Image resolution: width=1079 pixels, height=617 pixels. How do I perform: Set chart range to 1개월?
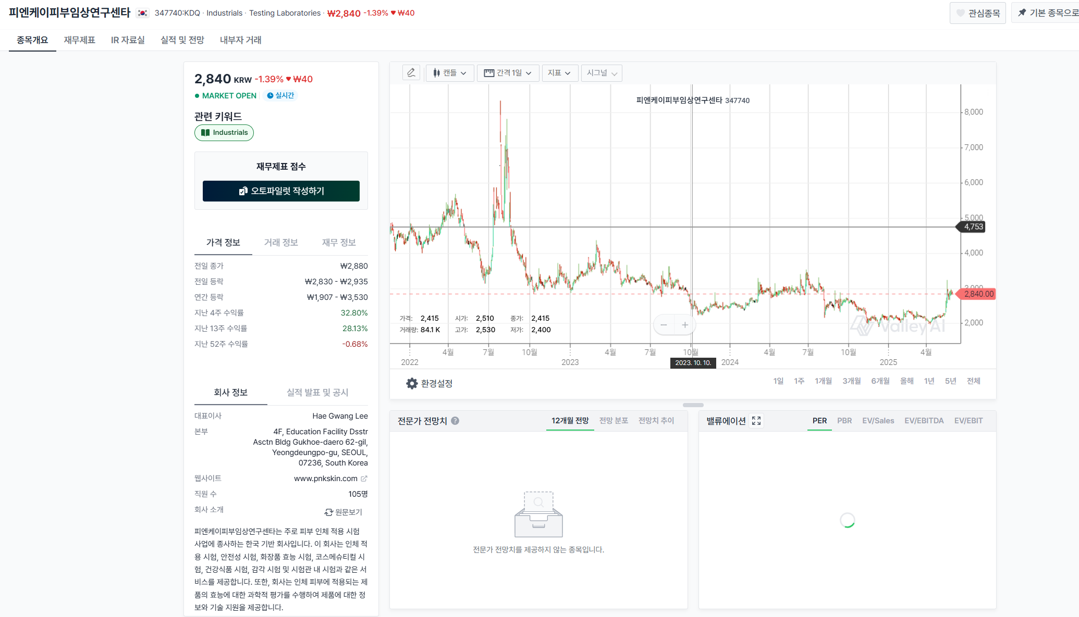point(824,381)
